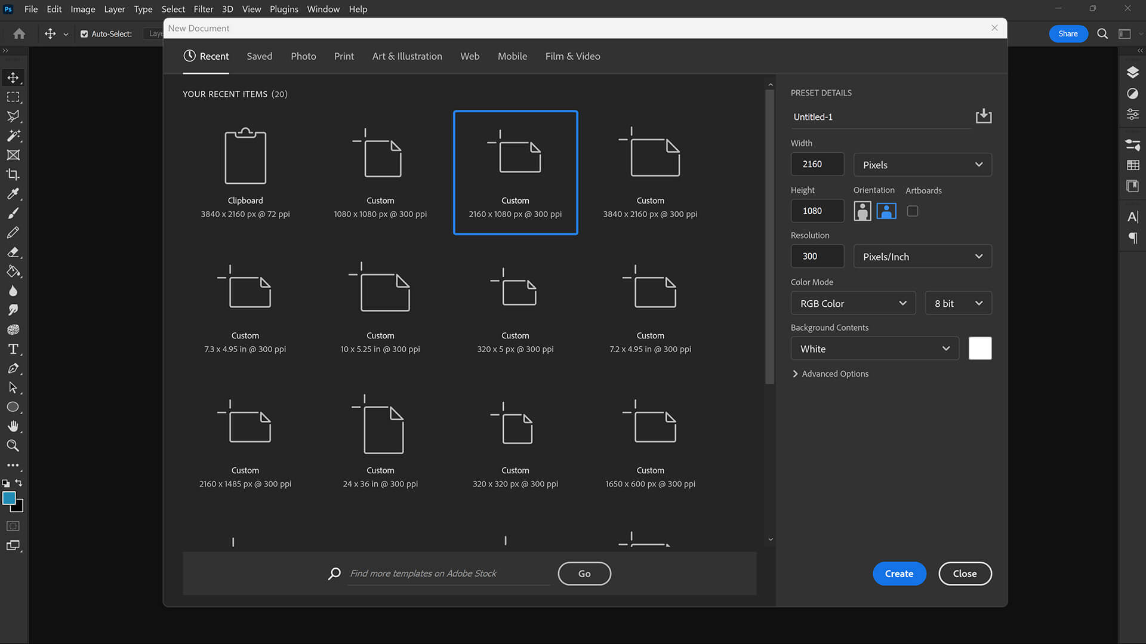The width and height of the screenshot is (1146, 644).
Task: Switch to the Saved tab
Action: coord(259,56)
